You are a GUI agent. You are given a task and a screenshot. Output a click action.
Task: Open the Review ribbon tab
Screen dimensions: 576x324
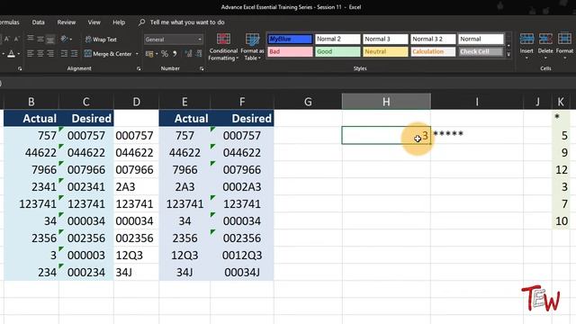pyautogui.click(x=67, y=22)
